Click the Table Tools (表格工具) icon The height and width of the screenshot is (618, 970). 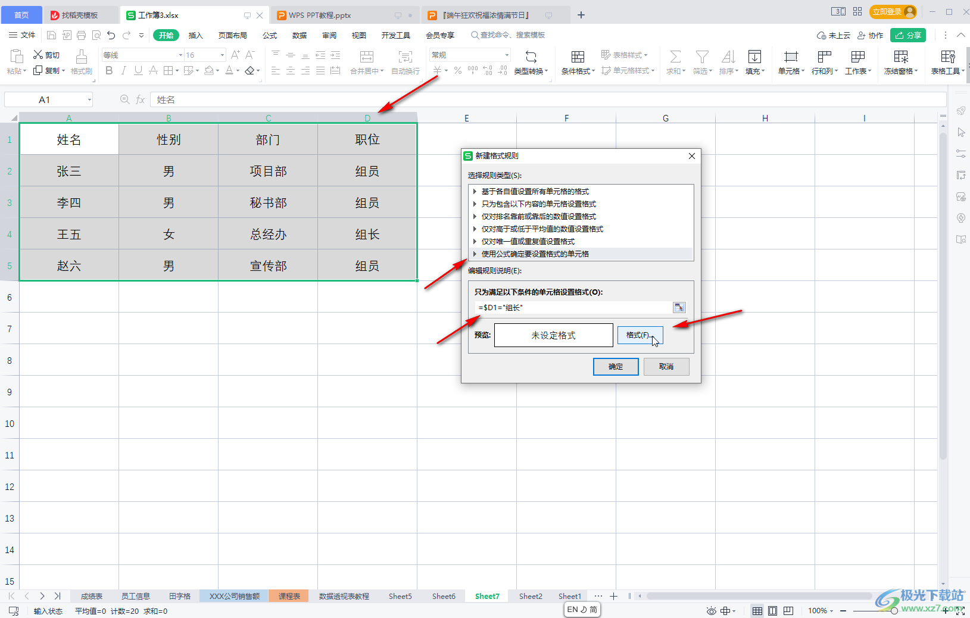(948, 57)
